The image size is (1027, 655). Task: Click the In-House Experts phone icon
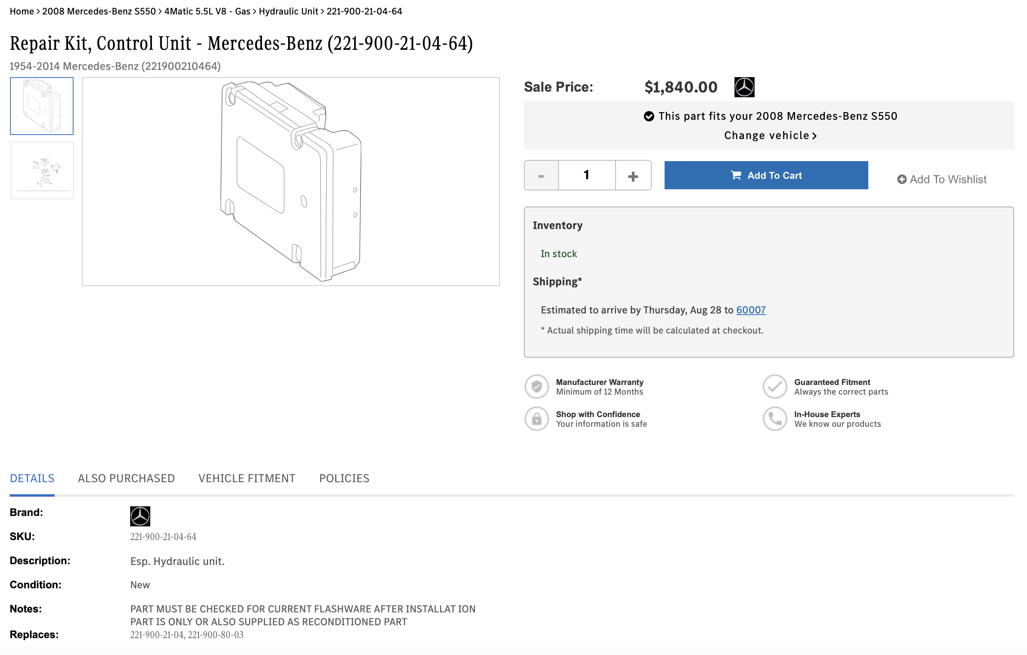pyautogui.click(x=775, y=419)
